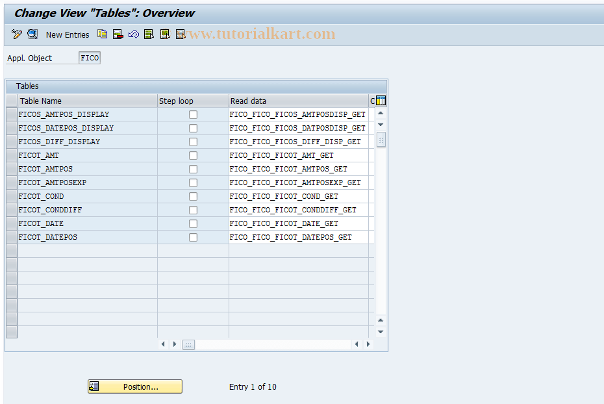Enable Step loop for FICOT_AMT

(x=193, y=155)
